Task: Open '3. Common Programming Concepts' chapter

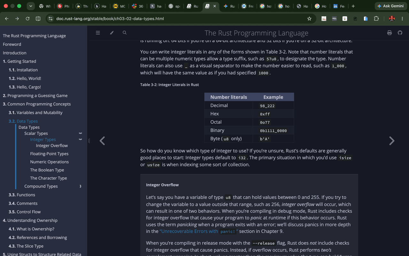Action: point(37,104)
